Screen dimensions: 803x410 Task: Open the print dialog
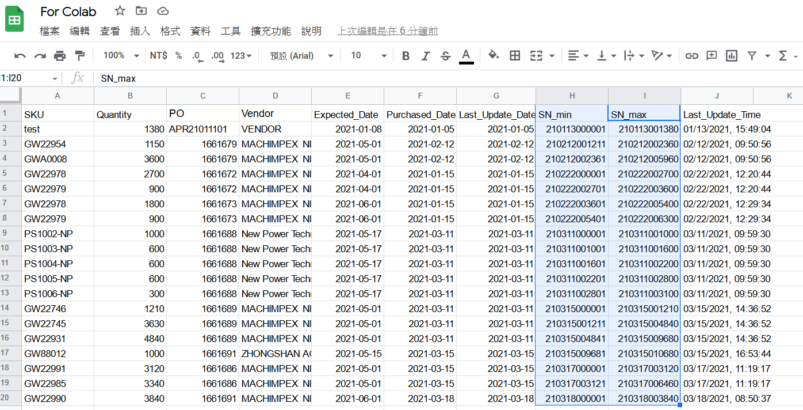(60, 55)
